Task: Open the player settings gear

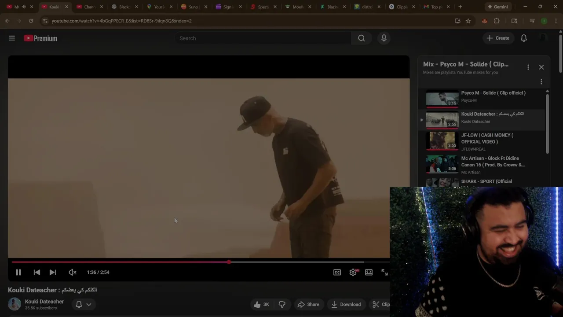Action: [353, 273]
